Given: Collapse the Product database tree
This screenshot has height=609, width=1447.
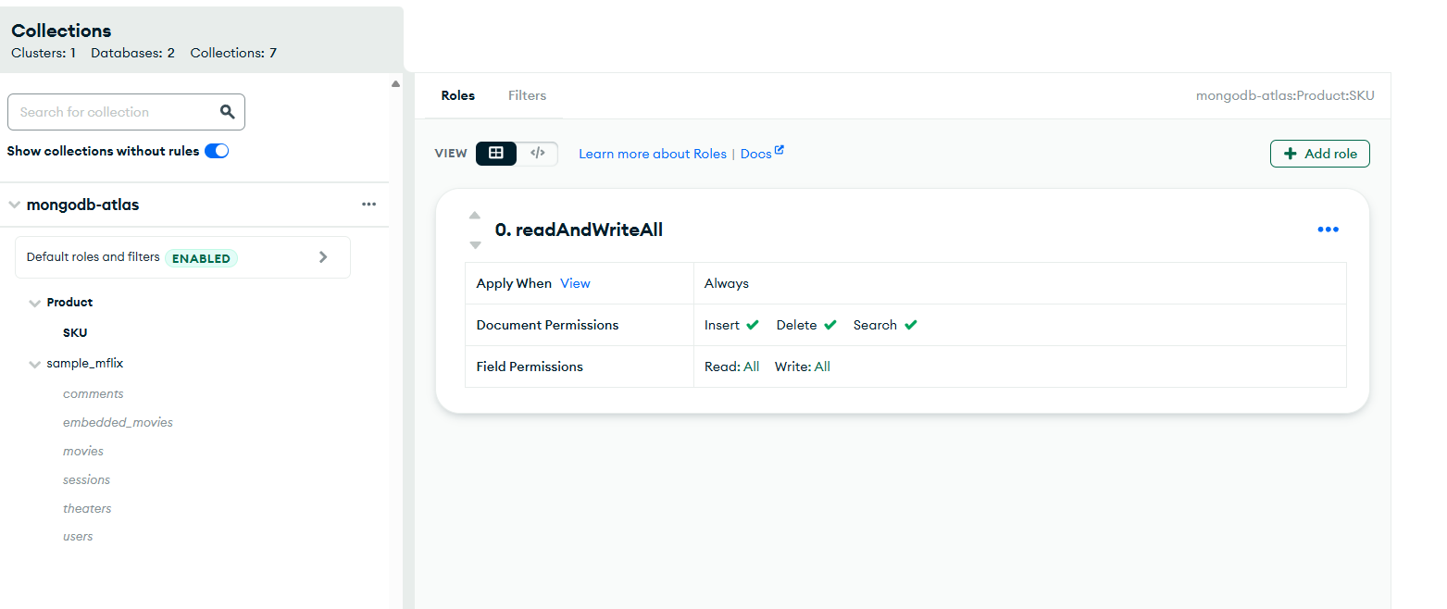Looking at the screenshot, I should pyautogui.click(x=35, y=303).
